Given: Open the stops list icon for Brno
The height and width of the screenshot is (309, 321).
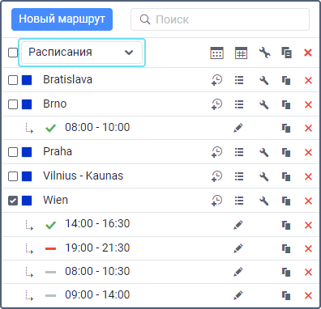Looking at the screenshot, I should pyautogui.click(x=239, y=104).
